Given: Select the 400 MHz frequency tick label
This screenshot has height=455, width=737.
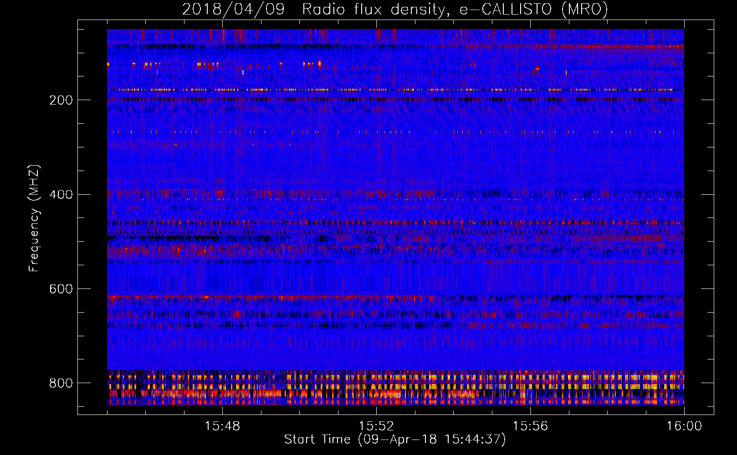Looking at the screenshot, I should (x=61, y=195).
